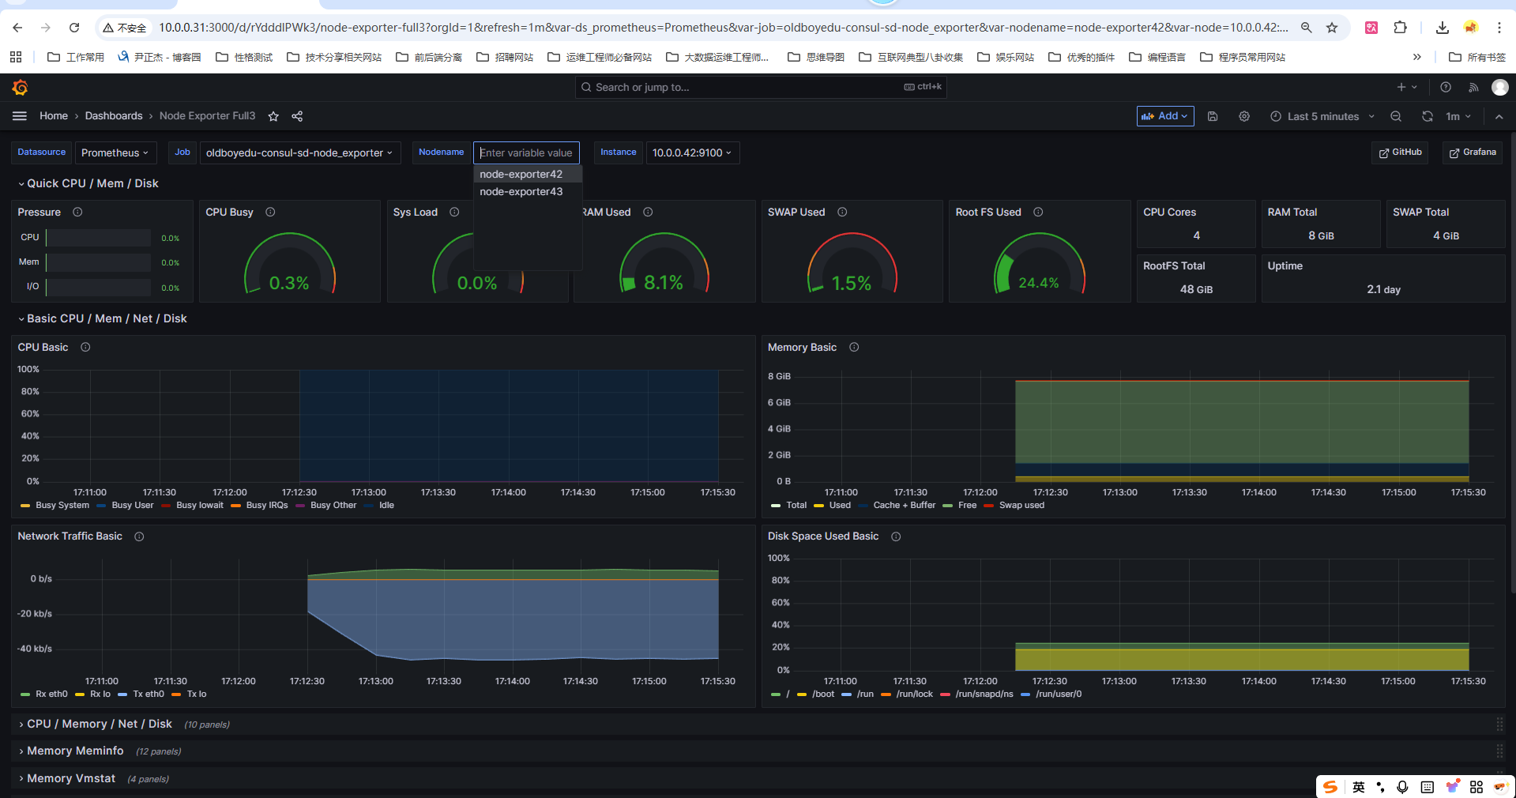The height and width of the screenshot is (798, 1516).
Task: Mark dashboard as favorite with star icon
Action: (273, 116)
